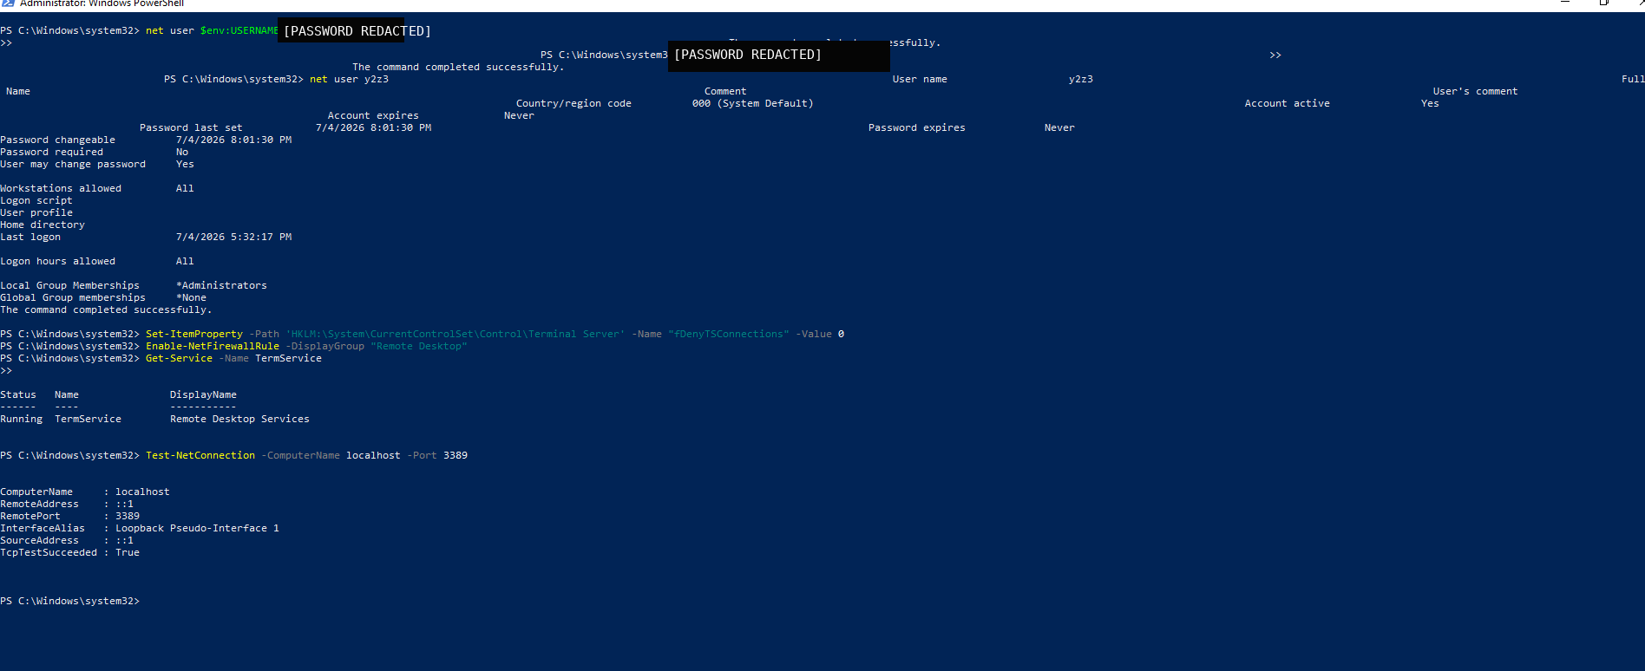Click 'localhost' value next to ComputerName :
The width and height of the screenshot is (1645, 671).
142,492
